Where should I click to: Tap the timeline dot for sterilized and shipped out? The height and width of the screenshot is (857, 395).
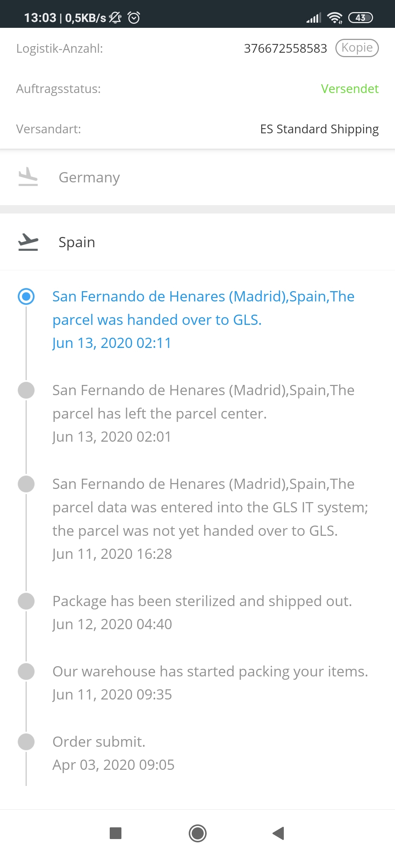[x=26, y=601]
